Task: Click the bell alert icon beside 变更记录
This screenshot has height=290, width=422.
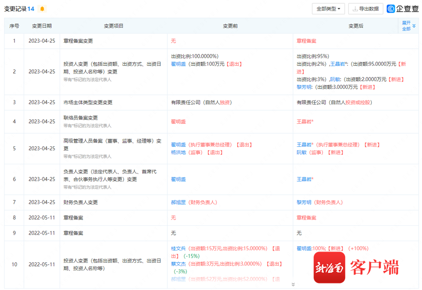Action: point(42,9)
